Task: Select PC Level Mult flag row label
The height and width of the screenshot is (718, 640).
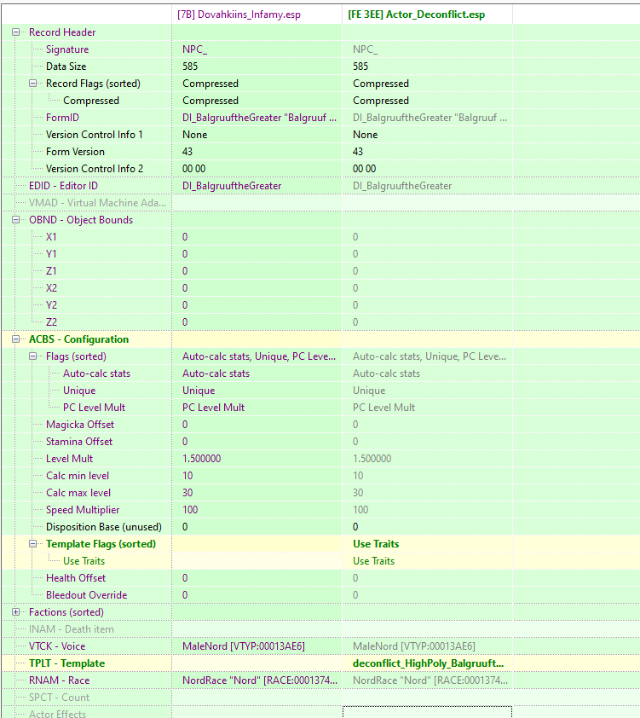Action: (x=94, y=408)
